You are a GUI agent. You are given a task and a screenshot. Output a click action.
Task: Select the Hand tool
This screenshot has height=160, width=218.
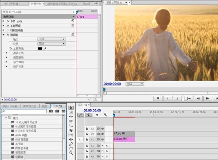click(x=71, y=148)
